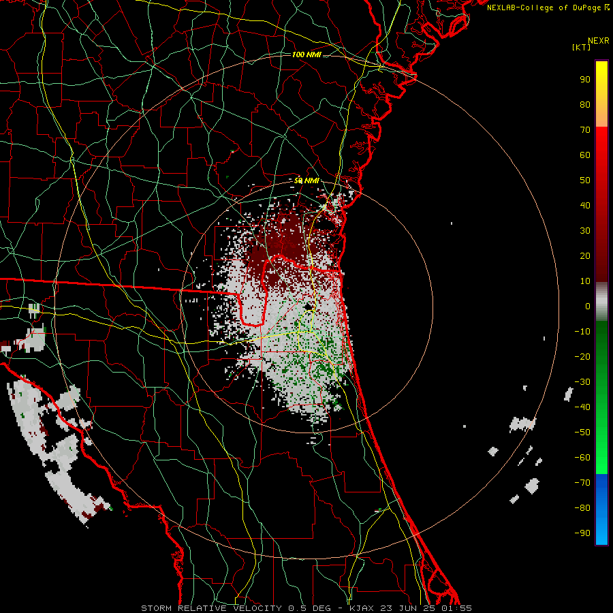Viewport: 613px width, 613px height.
Task: Click the NEXR legend header
Action: (x=599, y=41)
